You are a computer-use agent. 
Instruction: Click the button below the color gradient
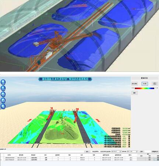135,93
